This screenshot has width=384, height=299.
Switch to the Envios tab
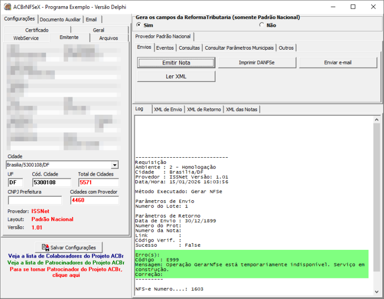(x=144, y=47)
